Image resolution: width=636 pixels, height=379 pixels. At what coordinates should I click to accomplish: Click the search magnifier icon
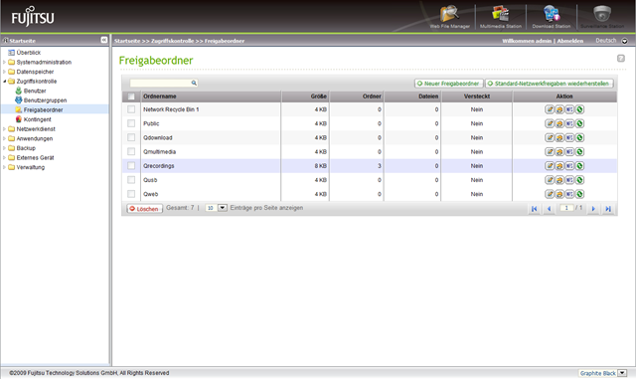coord(194,83)
